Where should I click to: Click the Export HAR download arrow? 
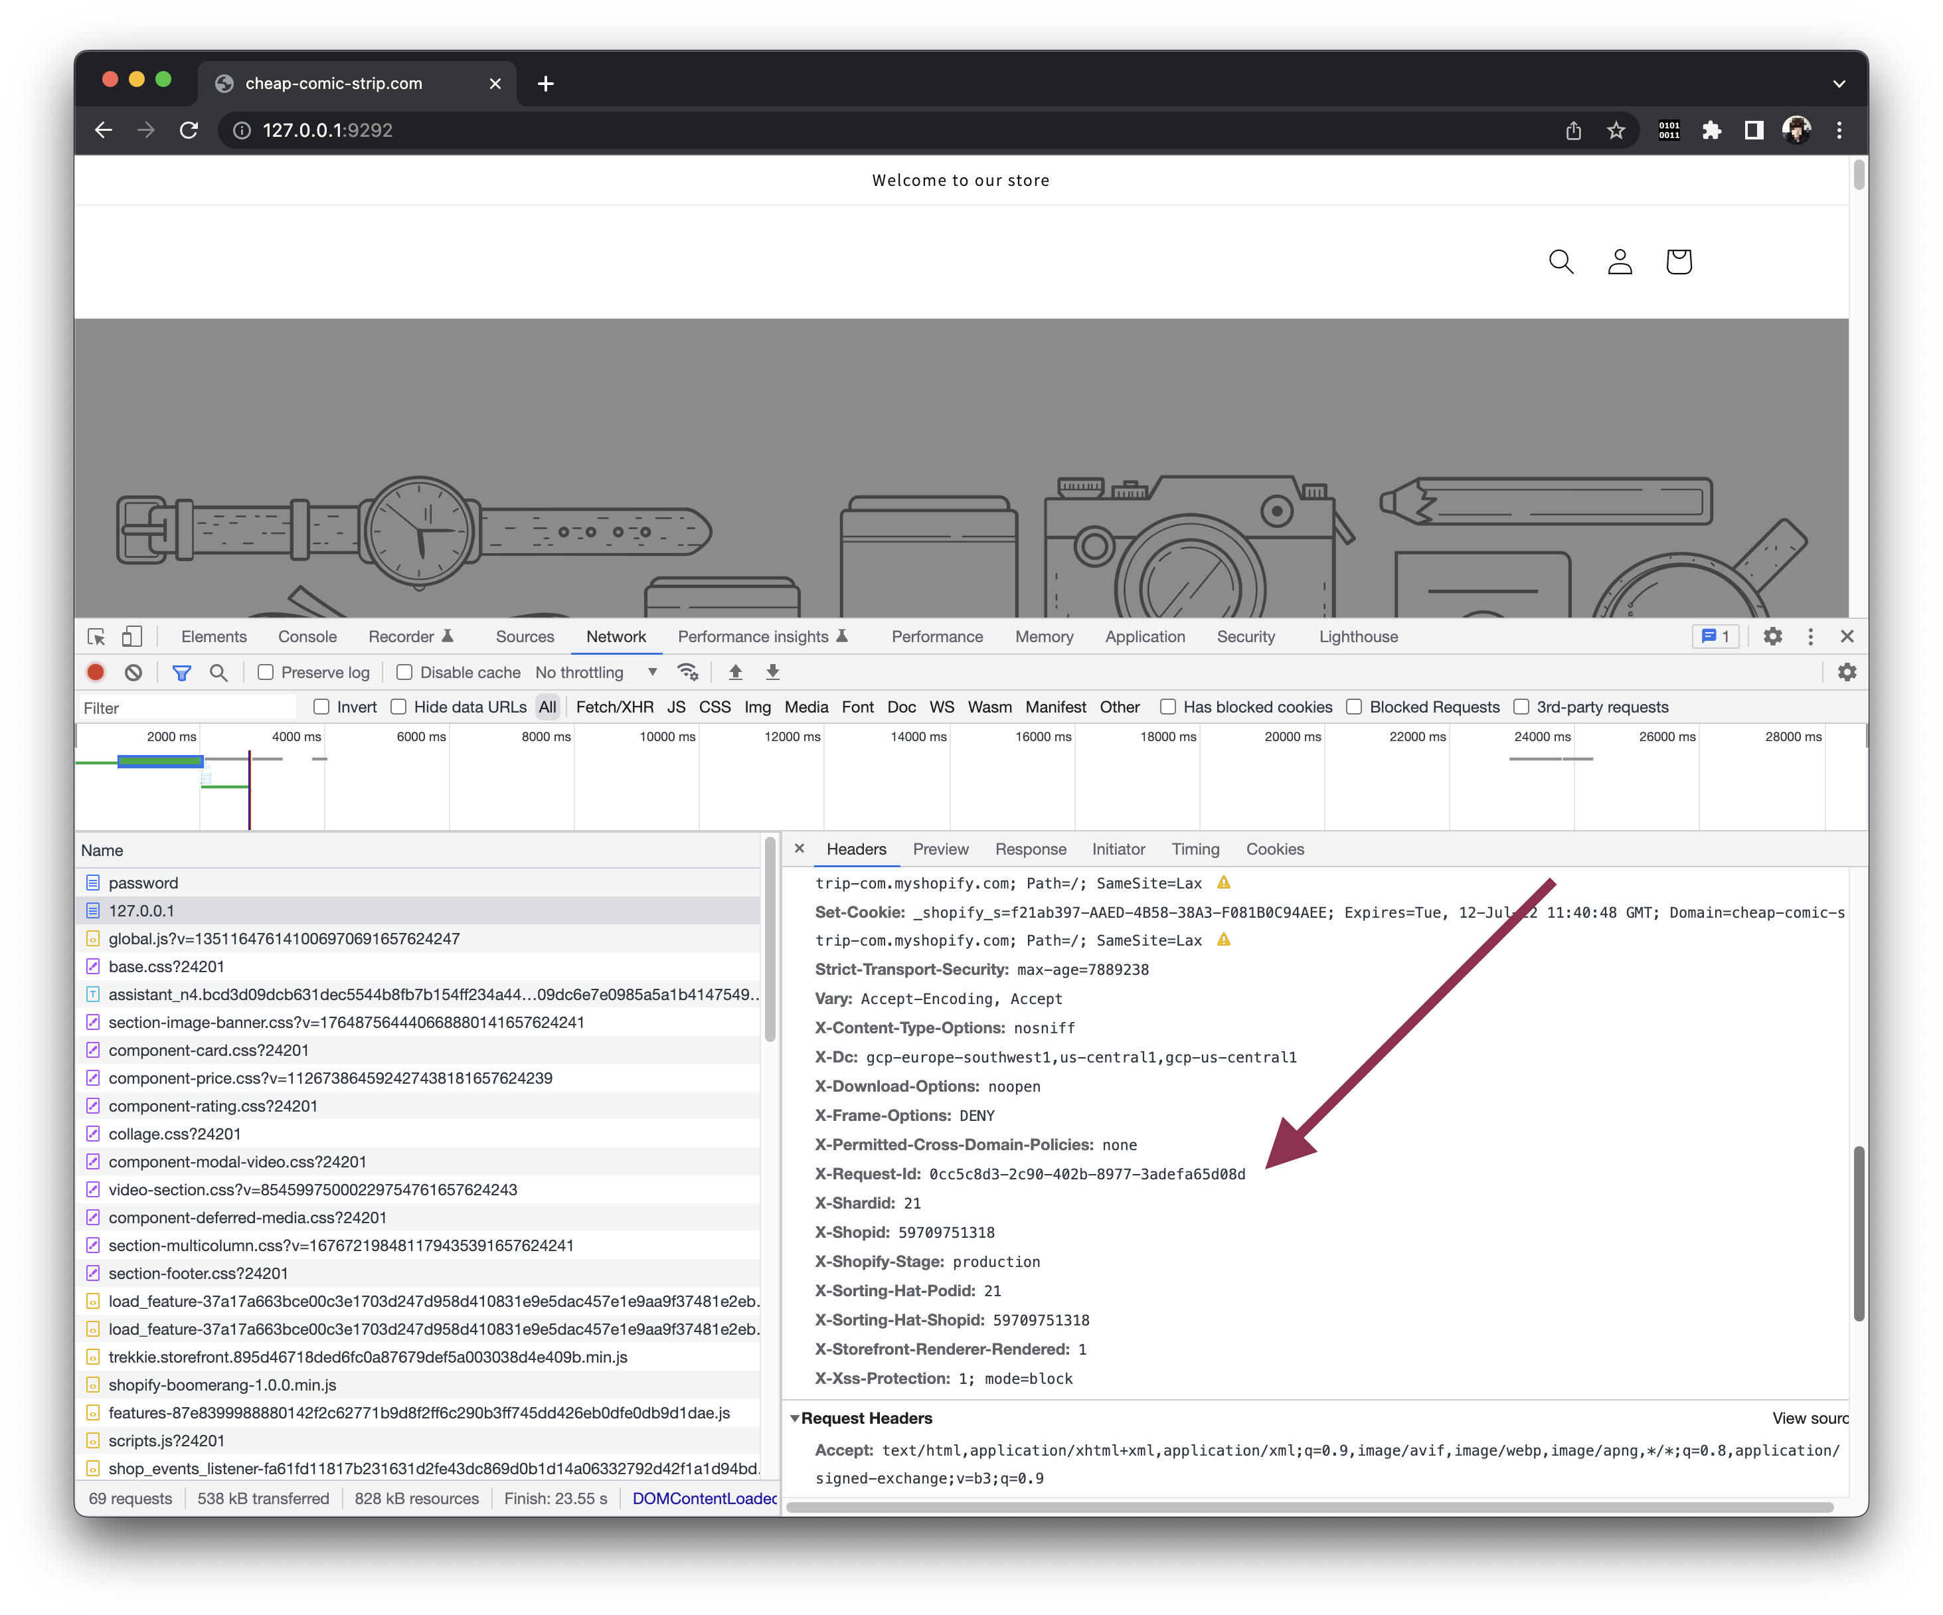tap(772, 673)
